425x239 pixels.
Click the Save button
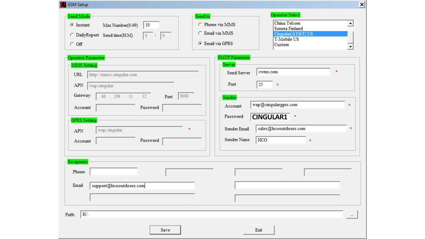[x=165, y=230]
